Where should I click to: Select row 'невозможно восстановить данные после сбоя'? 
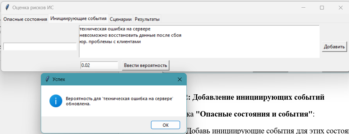(199, 35)
